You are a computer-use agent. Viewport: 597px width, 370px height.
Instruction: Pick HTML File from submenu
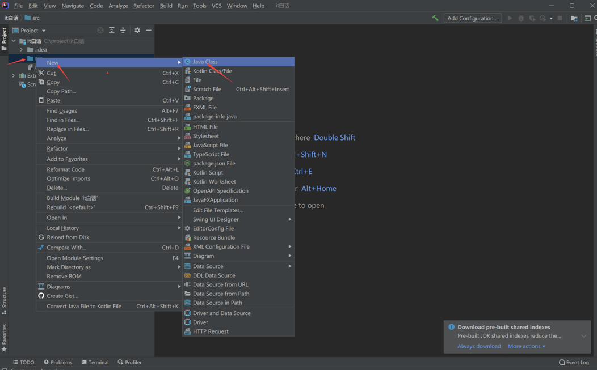coord(239,126)
